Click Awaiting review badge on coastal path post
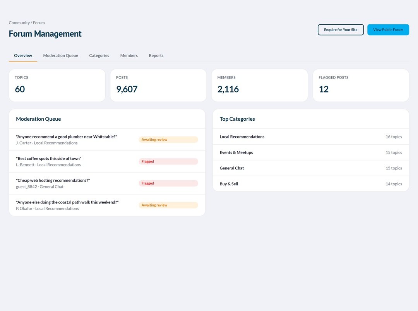This screenshot has width=418, height=311. click(168, 205)
